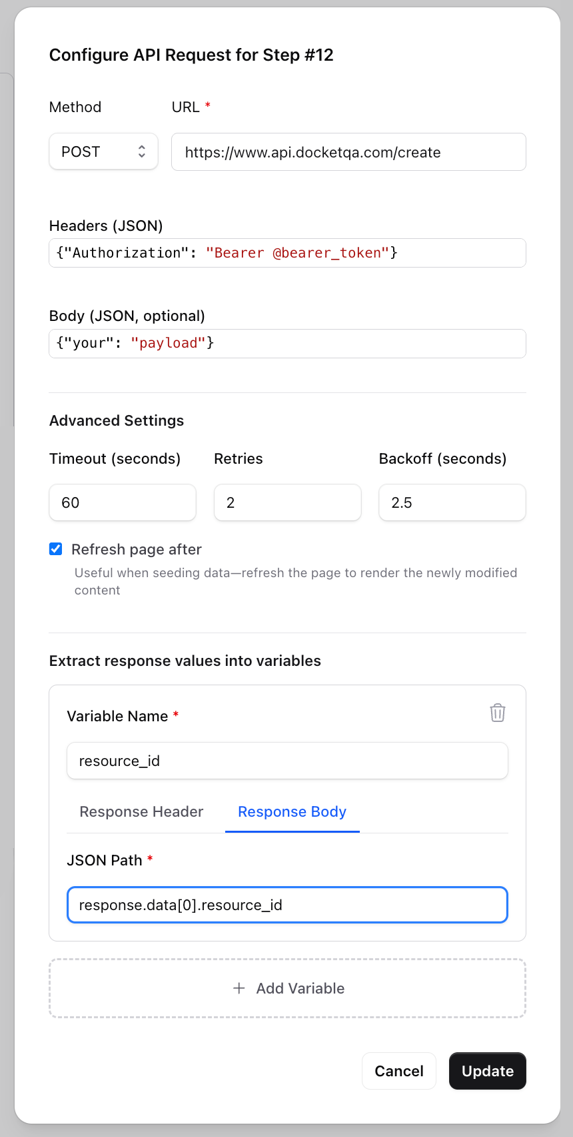
Task: Click the Body JSON payload field
Action: tap(287, 343)
